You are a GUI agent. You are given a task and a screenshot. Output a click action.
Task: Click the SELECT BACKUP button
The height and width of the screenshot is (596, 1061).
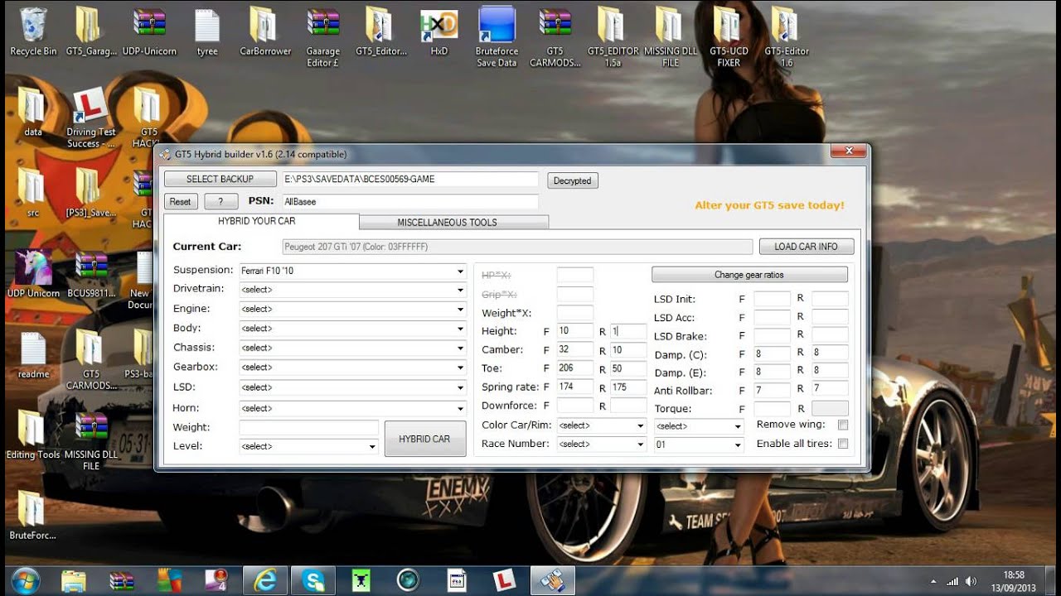(220, 179)
